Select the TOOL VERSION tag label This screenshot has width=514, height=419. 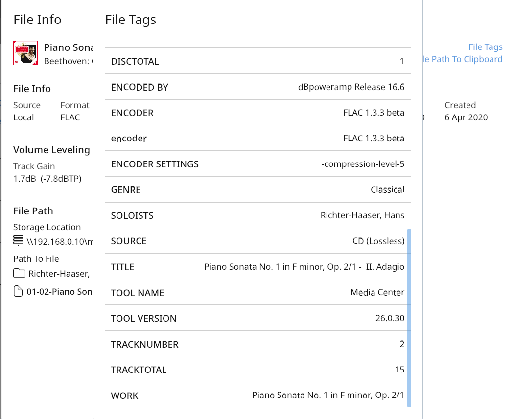pos(143,318)
